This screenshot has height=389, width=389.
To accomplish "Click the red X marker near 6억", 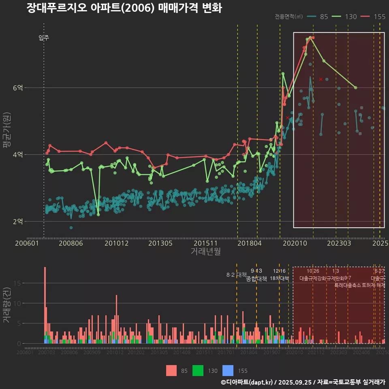I will 321,79.
